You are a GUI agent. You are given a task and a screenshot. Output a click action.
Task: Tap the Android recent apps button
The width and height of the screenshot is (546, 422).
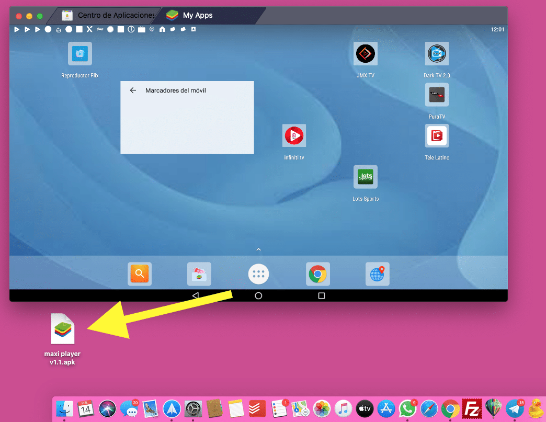tap(321, 295)
